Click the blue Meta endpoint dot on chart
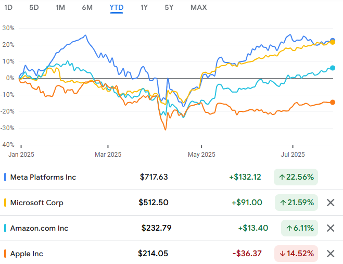Image resolution: width=343 pixels, height=264 pixels. 333,40
